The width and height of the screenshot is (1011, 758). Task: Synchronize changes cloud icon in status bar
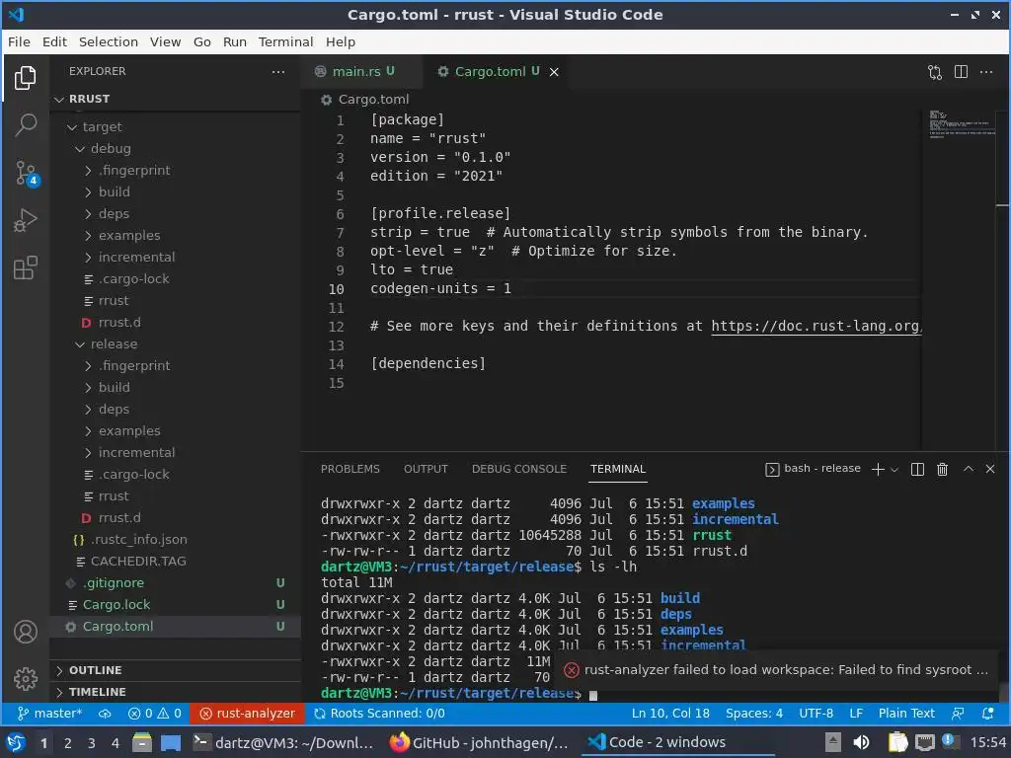coord(105,714)
